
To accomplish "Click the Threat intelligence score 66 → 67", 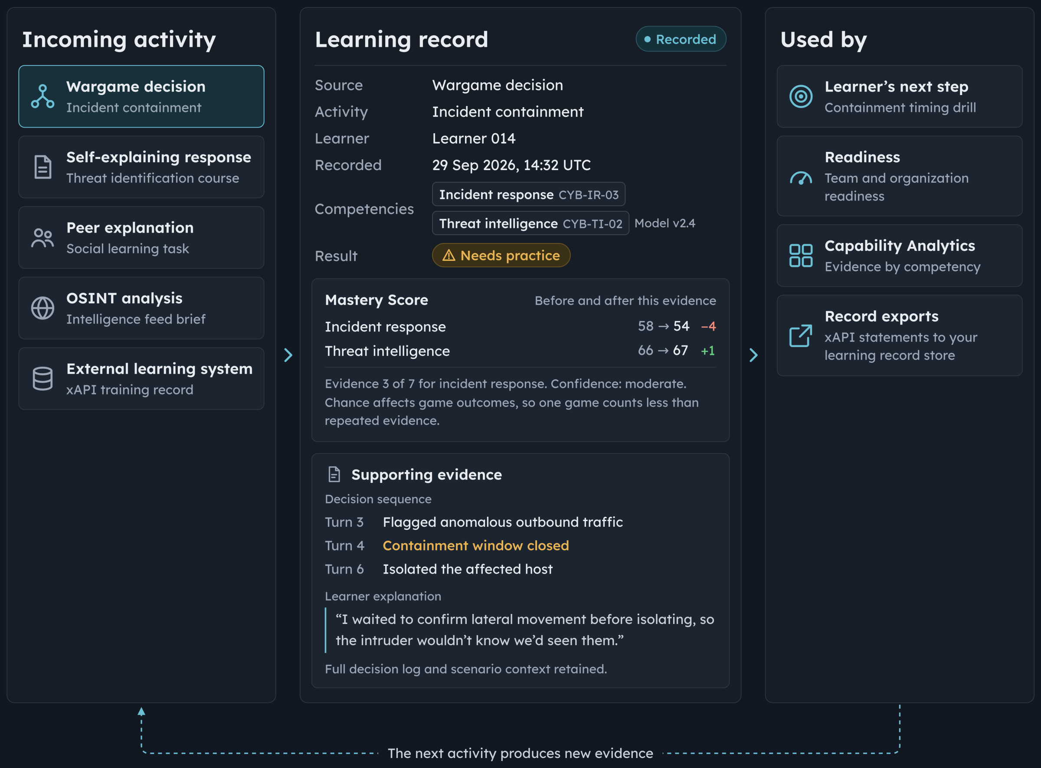I will tap(663, 350).
